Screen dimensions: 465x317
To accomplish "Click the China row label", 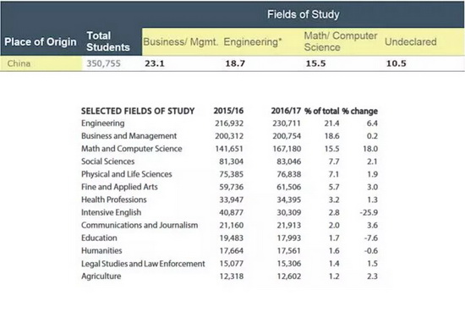I will (19, 63).
